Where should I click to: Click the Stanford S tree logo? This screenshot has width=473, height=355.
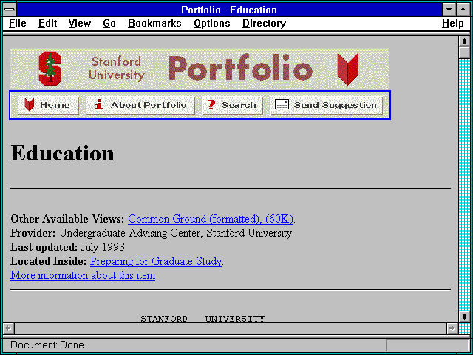coord(50,69)
